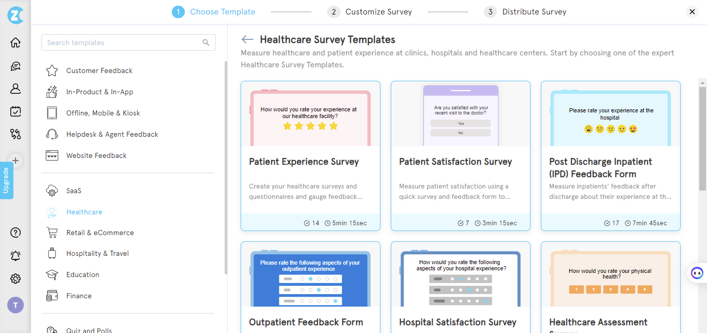
Task: Click the Upgrade tab on the left edge
Action: coord(7,180)
